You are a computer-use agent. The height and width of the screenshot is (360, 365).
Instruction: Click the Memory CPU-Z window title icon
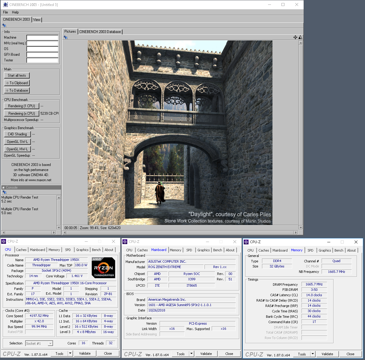pyautogui.click(x=246, y=242)
